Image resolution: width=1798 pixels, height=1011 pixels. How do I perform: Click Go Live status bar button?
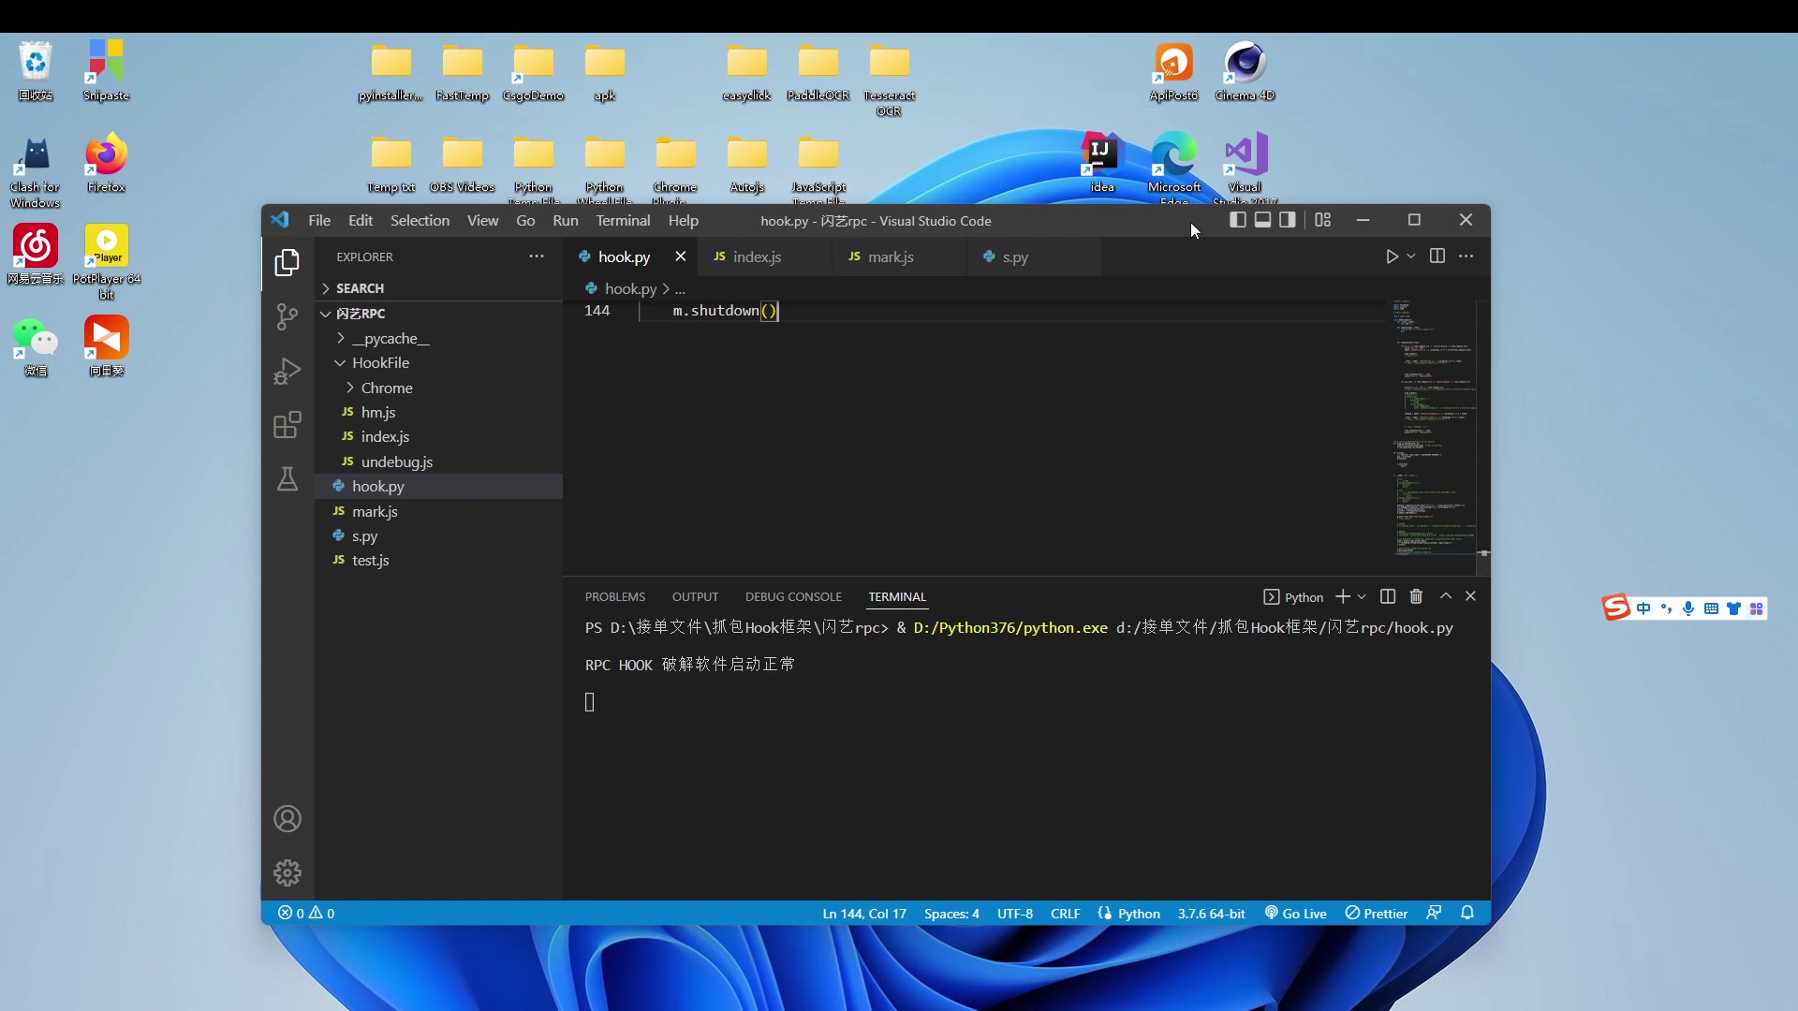[1299, 914]
